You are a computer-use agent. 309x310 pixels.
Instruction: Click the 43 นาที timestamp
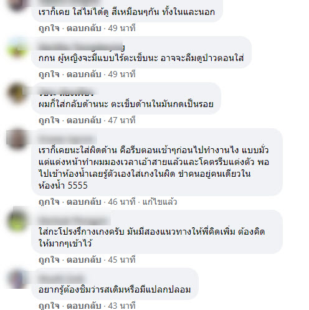tap(121, 306)
